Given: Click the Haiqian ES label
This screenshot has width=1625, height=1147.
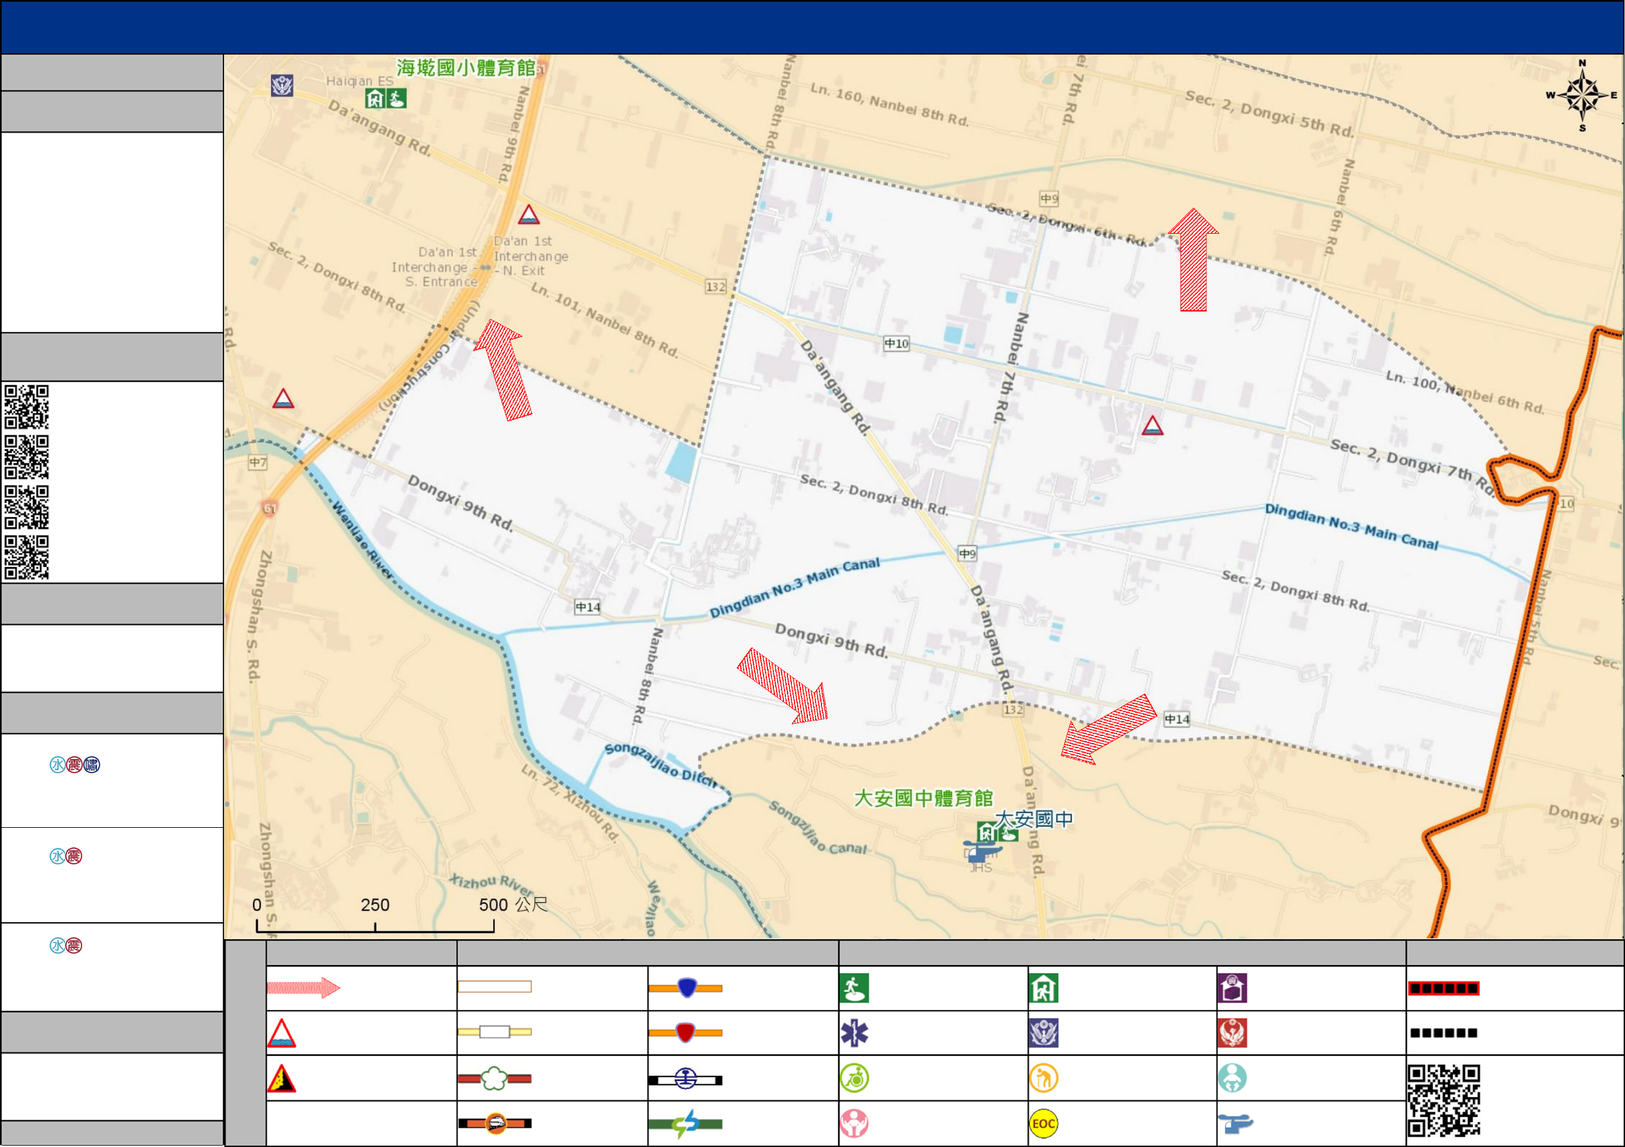Looking at the screenshot, I should pos(360,82).
